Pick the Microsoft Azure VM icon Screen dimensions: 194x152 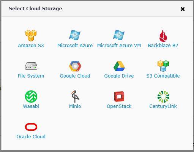[119, 35]
